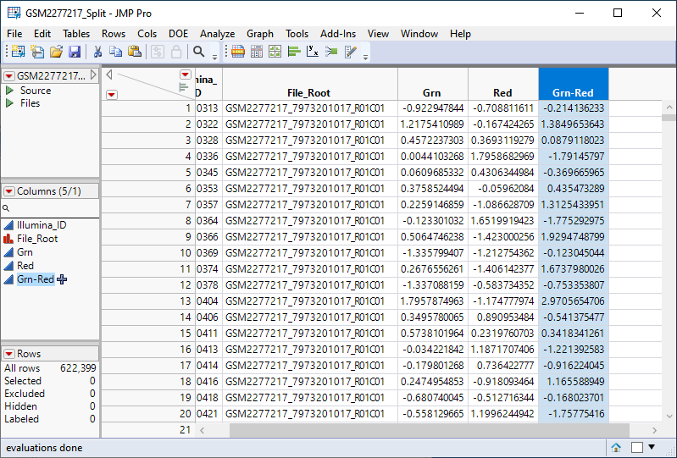Save the table with the floppy disk icon
The width and height of the screenshot is (677, 458).
[75, 52]
